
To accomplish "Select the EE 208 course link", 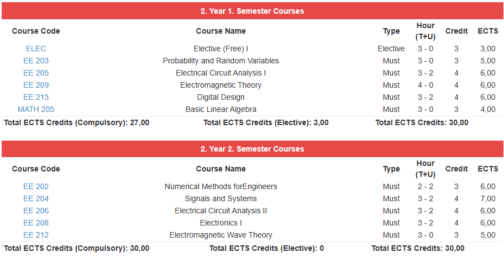I will coord(36,223).
